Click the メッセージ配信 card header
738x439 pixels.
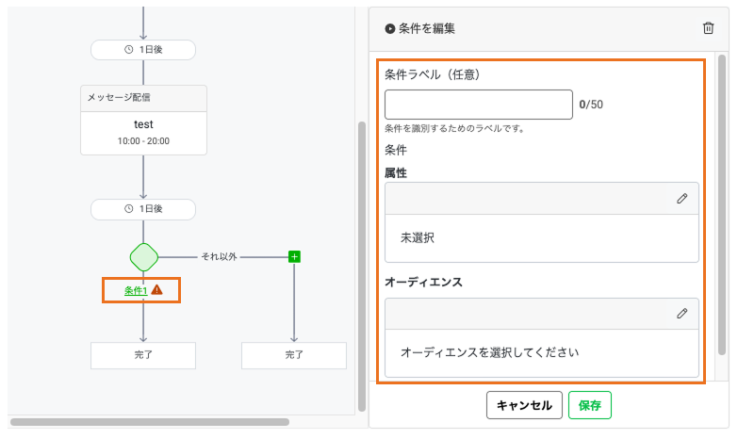point(143,98)
